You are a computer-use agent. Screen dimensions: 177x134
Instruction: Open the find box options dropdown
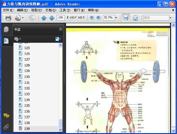tap(171, 18)
